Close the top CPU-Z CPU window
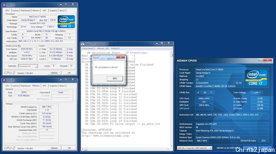Screen dimensions: 276x154 point(73,4)
